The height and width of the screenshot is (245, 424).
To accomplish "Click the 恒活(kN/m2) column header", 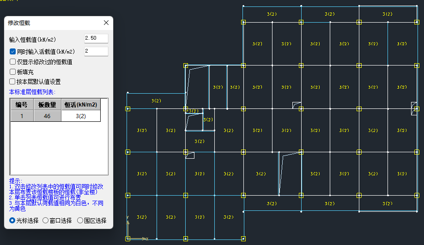I will pyautogui.click(x=81, y=105).
